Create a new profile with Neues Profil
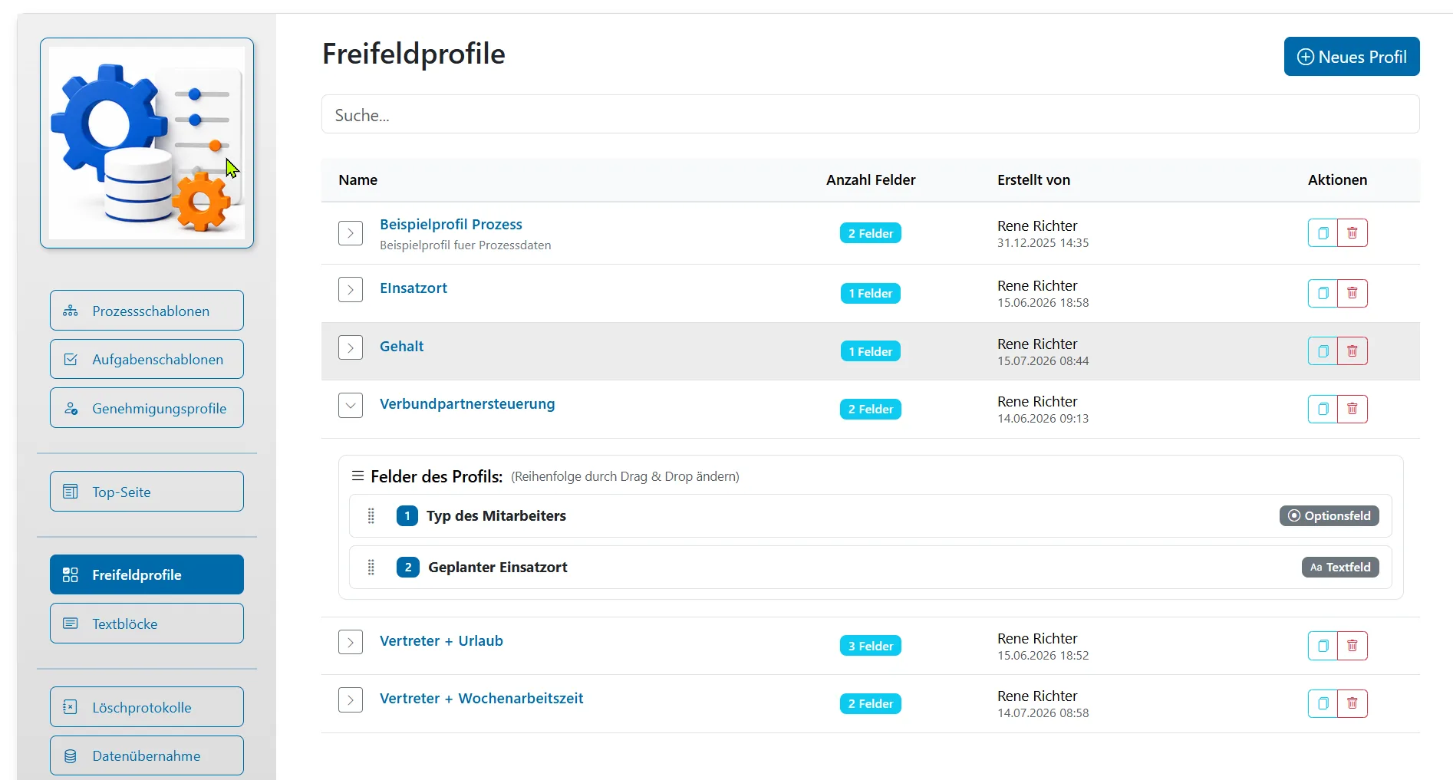Image resolution: width=1453 pixels, height=780 pixels. click(x=1352, y=57)
